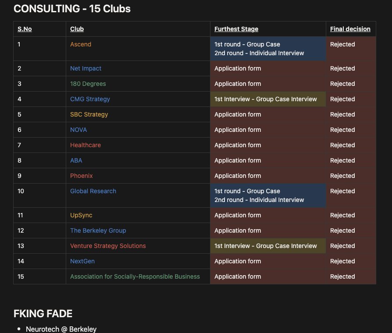Click the ABA club name

tap(76, 160)
